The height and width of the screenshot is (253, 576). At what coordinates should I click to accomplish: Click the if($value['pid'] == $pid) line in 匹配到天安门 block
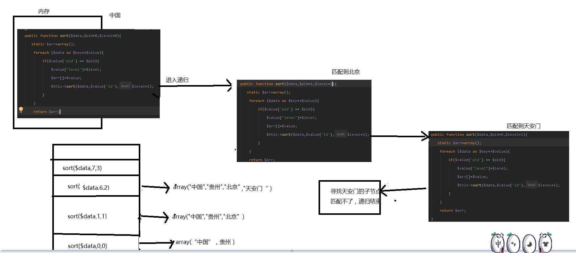477,160
